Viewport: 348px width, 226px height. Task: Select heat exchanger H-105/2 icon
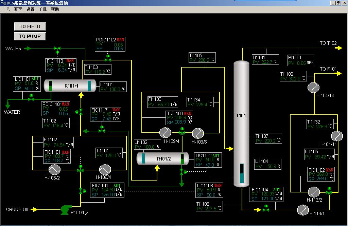tap(54, 169)
